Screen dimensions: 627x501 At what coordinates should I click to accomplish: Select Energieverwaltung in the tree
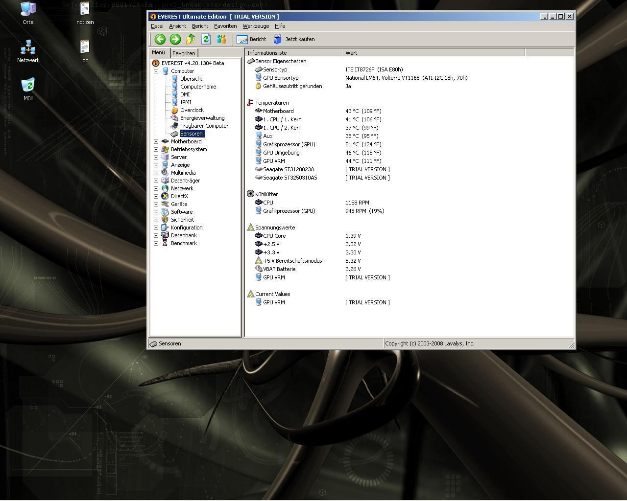(x=202, y=118)
